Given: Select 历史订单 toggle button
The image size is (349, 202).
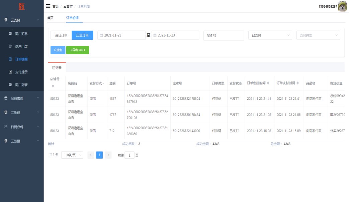Looking at the screenshot, I should pyautogui.click(x=82, y=35).
